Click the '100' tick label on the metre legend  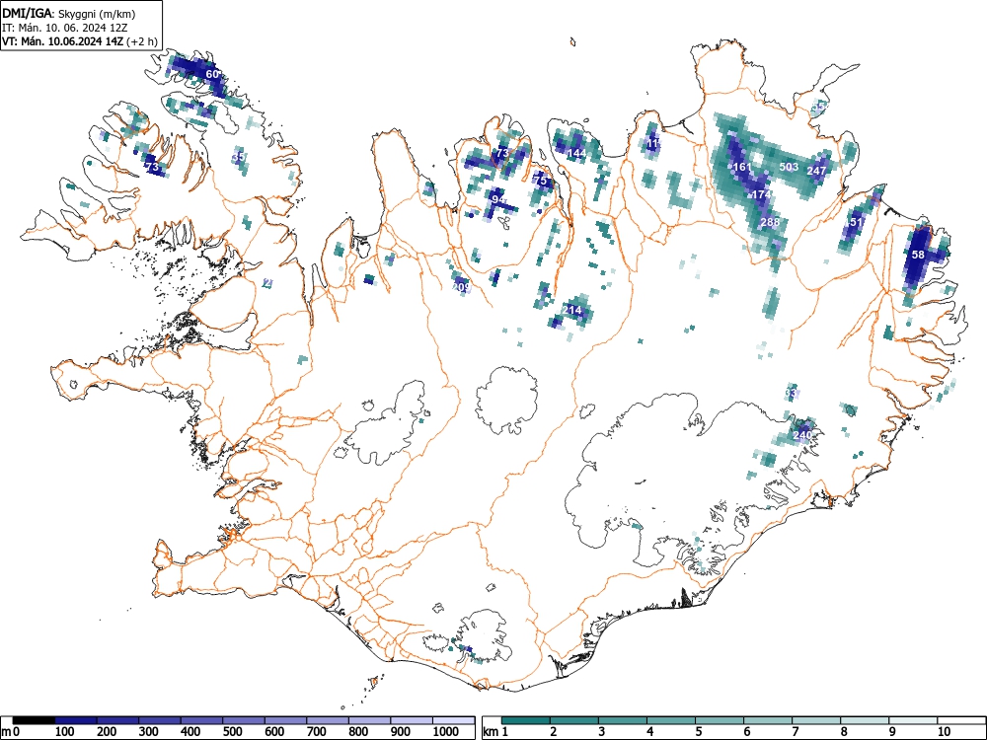tap(65, 731)
